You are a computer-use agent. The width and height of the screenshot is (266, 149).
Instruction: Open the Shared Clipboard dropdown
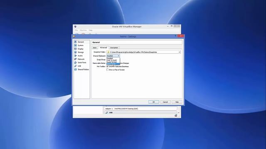(x=113, y=56)
